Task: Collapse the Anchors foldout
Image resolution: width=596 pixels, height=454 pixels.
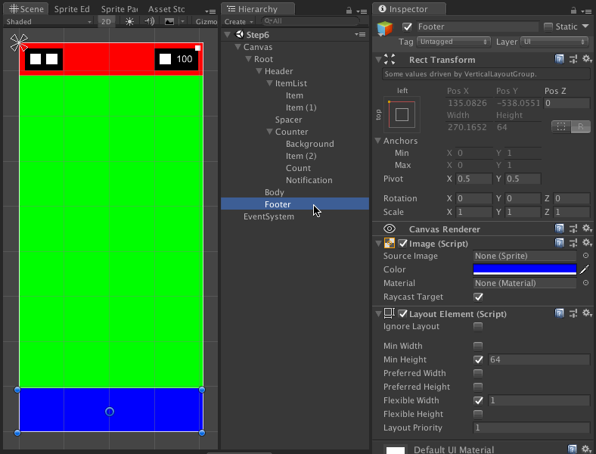Action: click(378, 141)
